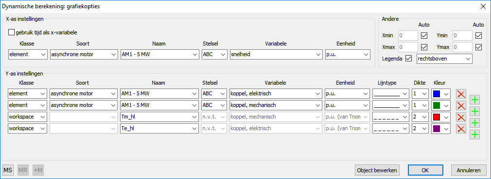
Task: Click the topmost green plus icon
Action: point(475,100)
